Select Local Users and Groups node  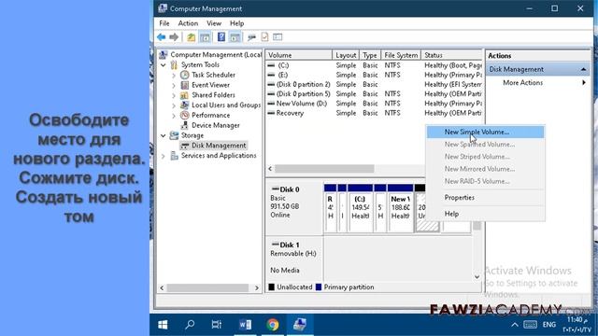tap(226, 105)
